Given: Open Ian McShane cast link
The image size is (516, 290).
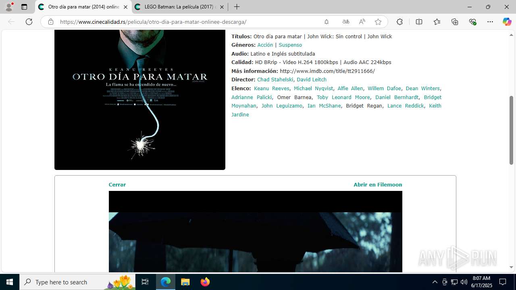Looking at the screenshot, I should (324, 106).
